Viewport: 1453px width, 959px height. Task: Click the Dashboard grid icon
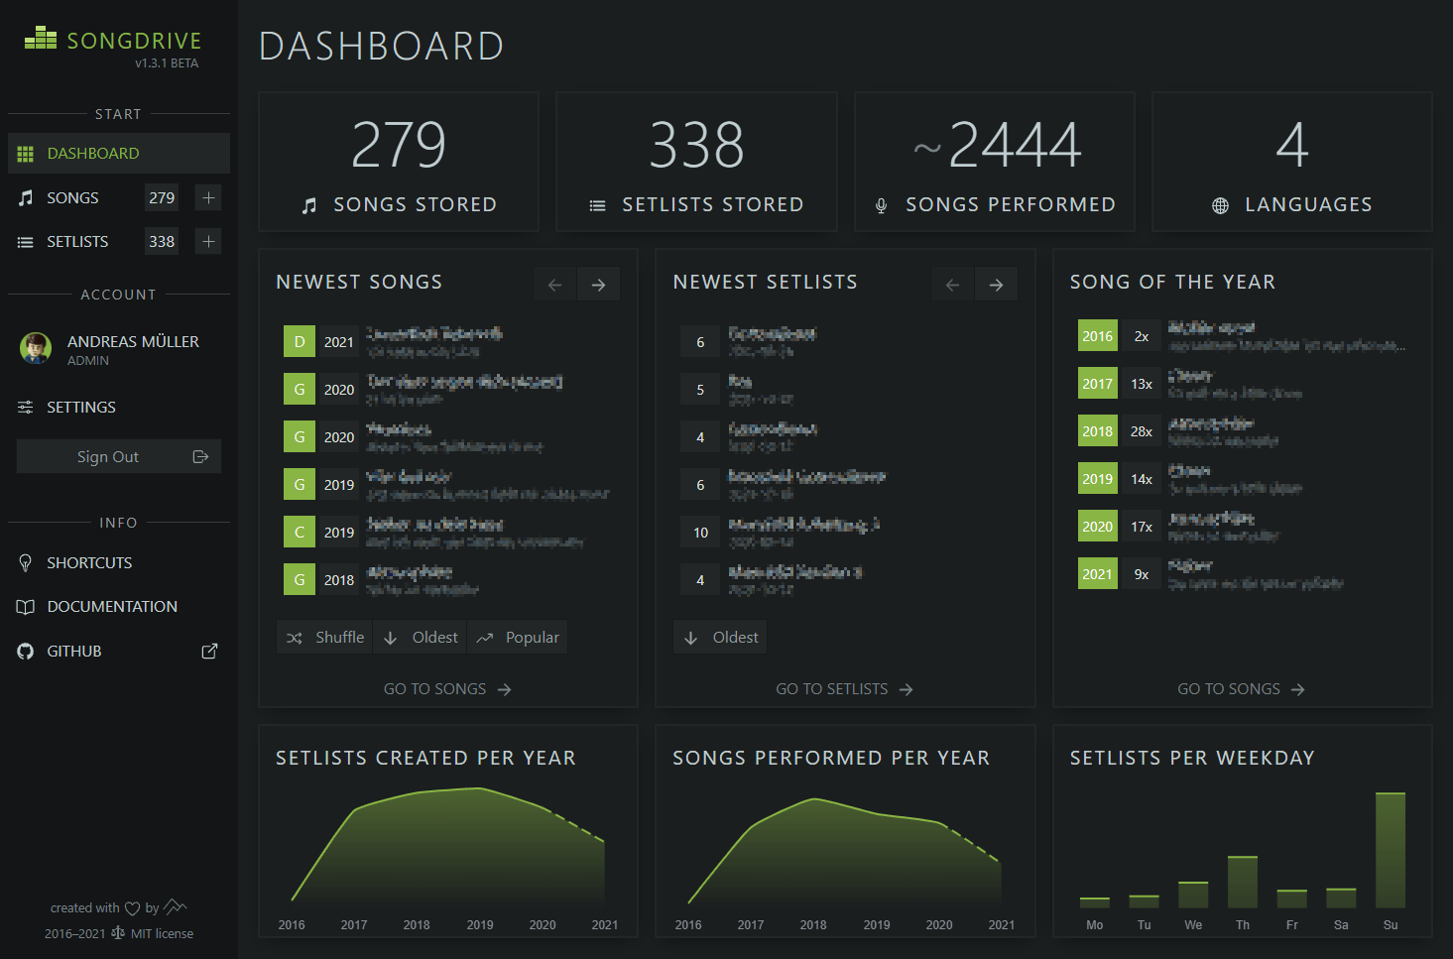click(x=26, y=154)
